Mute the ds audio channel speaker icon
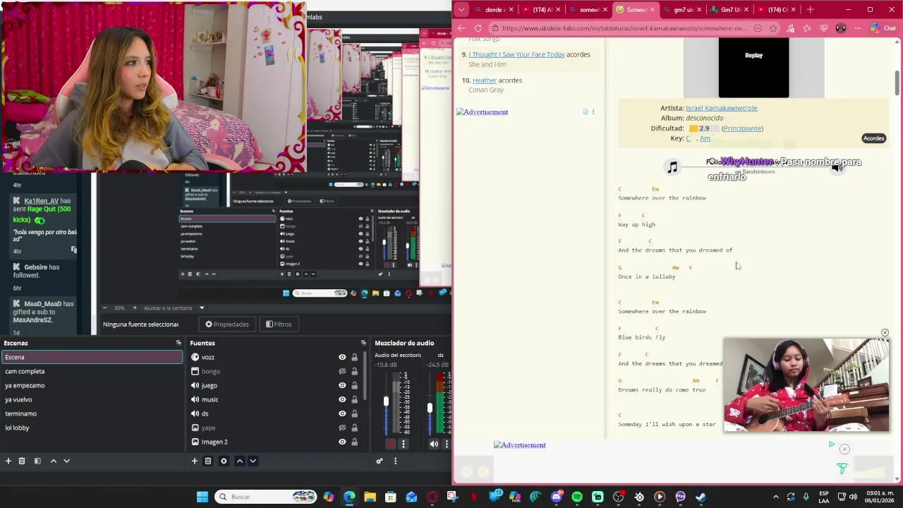The image size is (903, 508). (x=434, y=444)
